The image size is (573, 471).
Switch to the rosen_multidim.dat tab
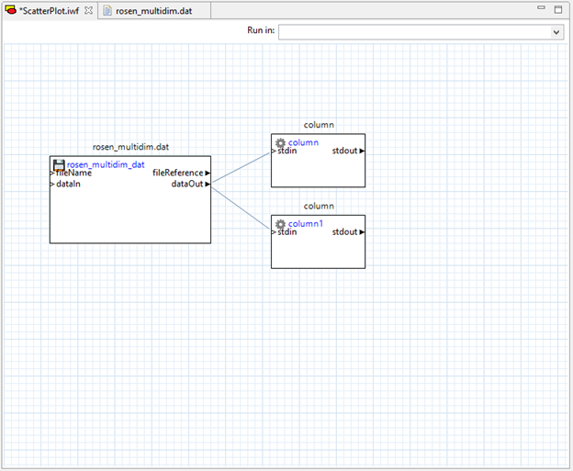point(153,11)
